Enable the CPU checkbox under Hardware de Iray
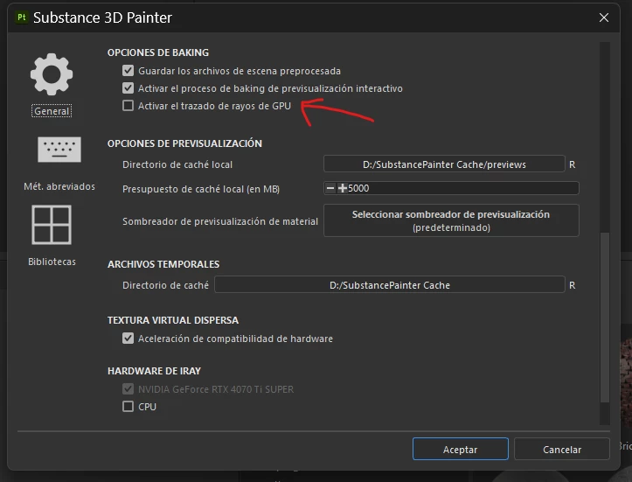Viewport: 632px width, 482px height. [x=128, y=406]
